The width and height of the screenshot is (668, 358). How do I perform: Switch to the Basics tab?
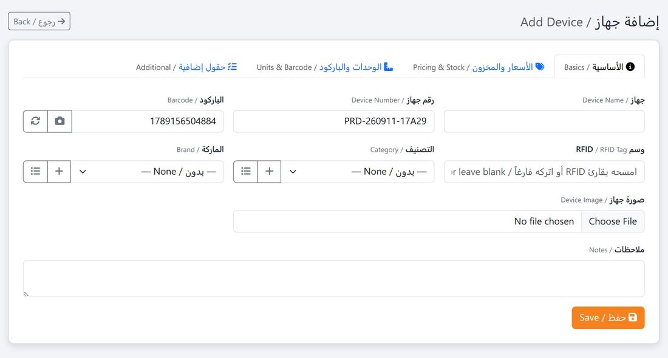[599, 67]
